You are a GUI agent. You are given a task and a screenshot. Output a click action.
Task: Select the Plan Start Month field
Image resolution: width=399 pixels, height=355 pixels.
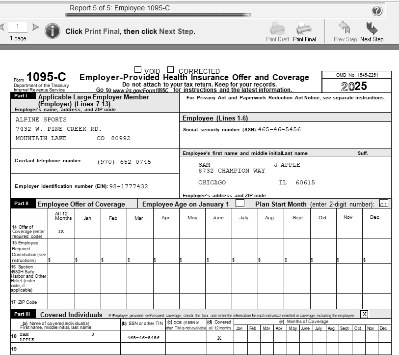point(383,204)
